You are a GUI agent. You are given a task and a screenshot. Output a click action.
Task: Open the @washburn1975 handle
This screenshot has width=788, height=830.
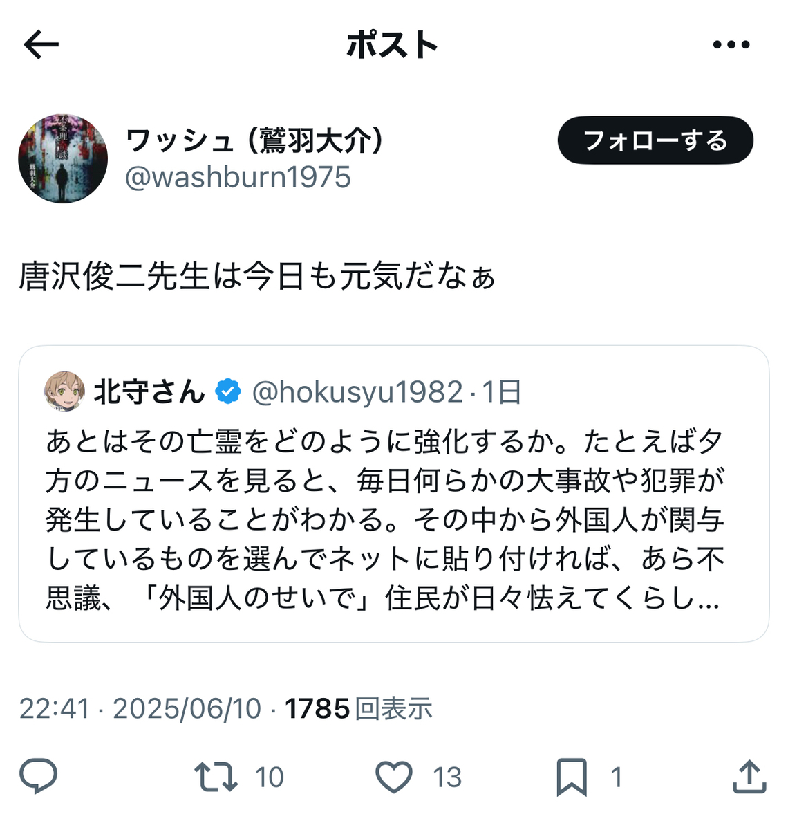pos(238,177)
